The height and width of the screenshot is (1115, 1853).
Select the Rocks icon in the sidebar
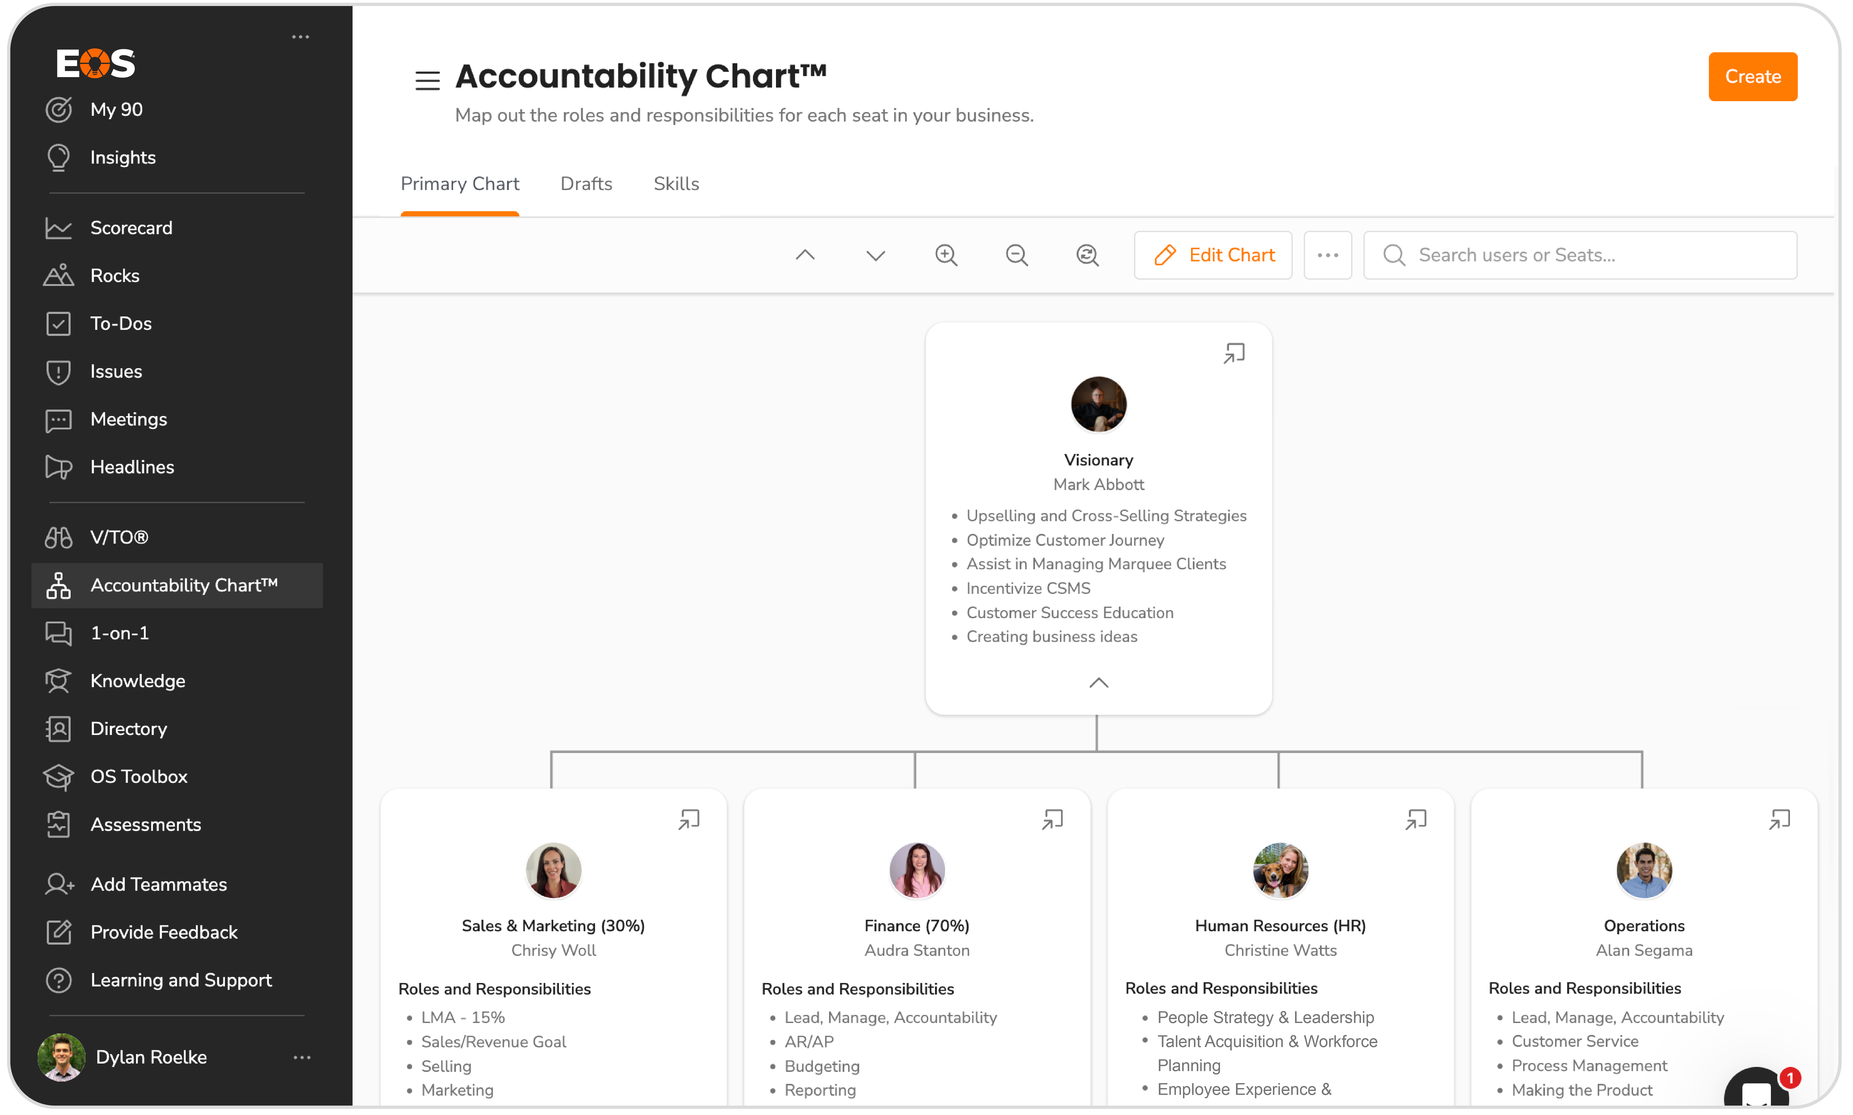[59, 276]
